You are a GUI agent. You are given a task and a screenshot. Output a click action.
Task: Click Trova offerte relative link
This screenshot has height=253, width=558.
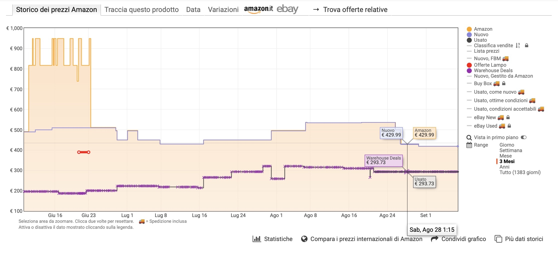[355, 9]
